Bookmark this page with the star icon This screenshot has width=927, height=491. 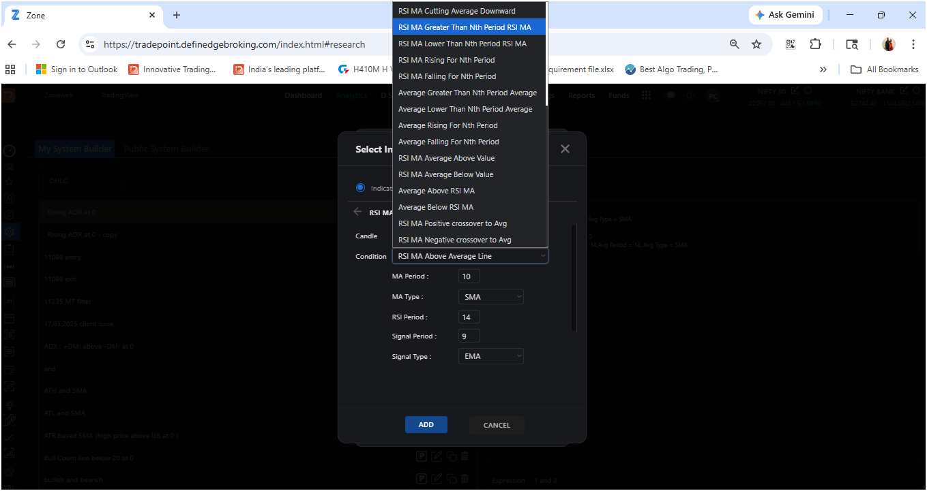click(x=756, y=44)
